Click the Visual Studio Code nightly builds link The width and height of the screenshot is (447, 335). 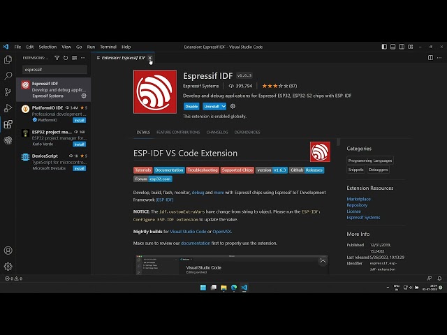tap(188, 232)
